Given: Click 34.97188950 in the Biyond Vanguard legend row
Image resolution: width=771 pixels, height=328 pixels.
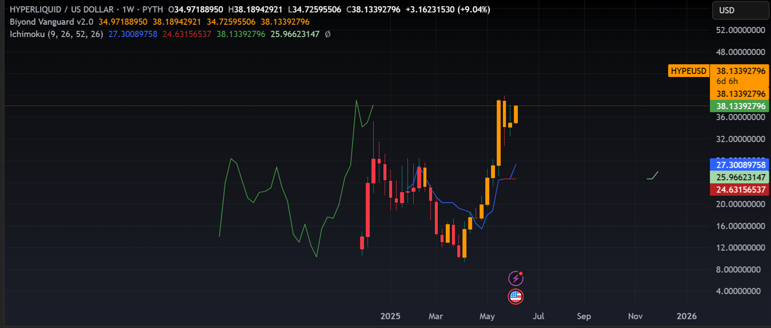Looking at the screenshot, I should pyautogui.click(x=123, y=22).
